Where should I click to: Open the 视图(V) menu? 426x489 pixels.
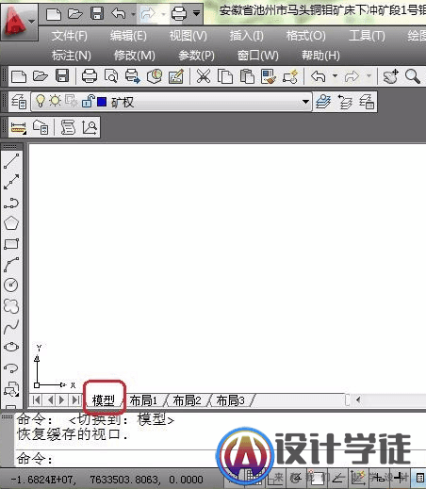[x=188, y=36]
